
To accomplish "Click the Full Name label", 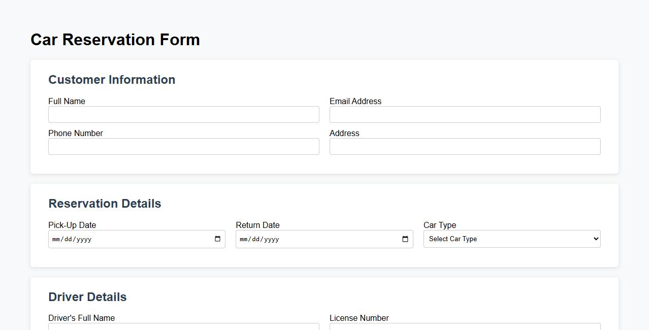I will (67, 101).
